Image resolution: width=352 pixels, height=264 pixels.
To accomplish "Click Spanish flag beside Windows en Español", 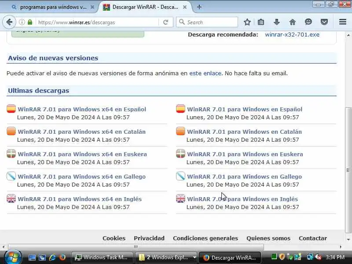I will point(180,109).
